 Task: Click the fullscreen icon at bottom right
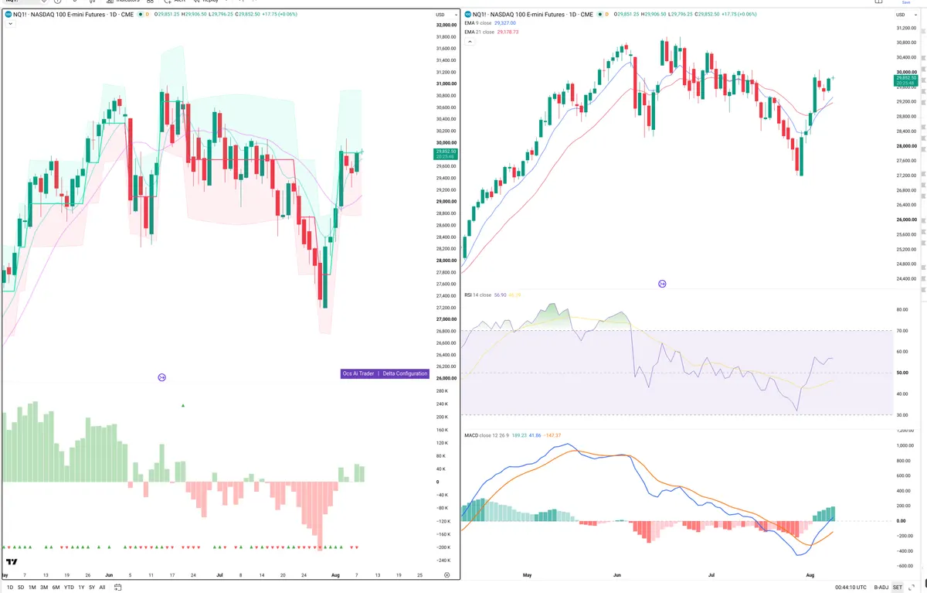pyautogui.click(x=912, y=587)
